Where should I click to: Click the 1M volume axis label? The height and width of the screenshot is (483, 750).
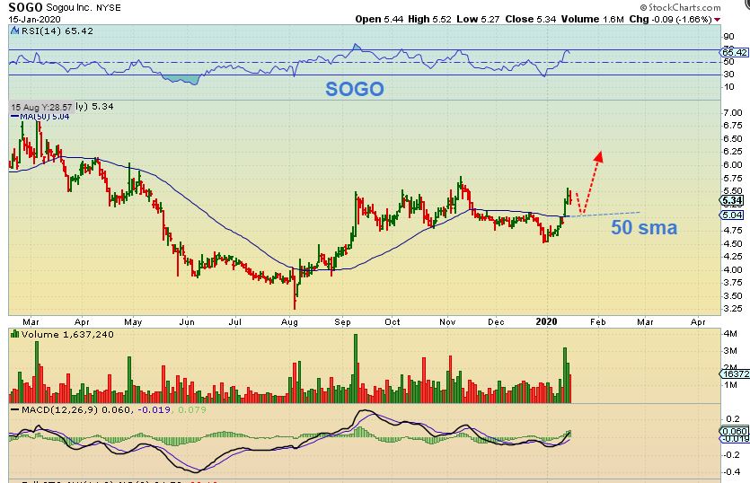[730, 385]
